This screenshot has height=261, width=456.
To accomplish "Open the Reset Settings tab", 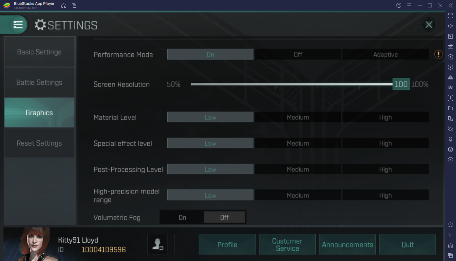I will point(39,143).
